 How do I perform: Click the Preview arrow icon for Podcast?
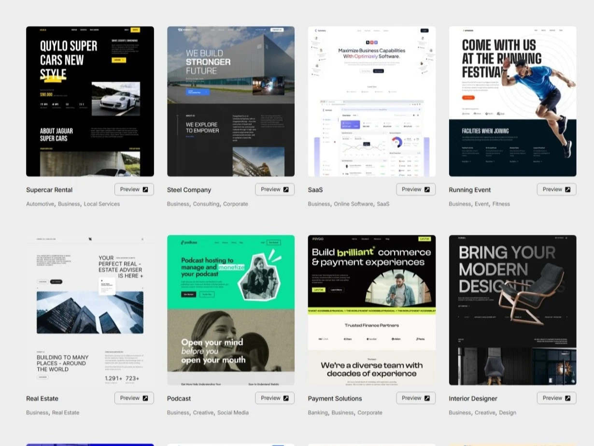point(286,398)
